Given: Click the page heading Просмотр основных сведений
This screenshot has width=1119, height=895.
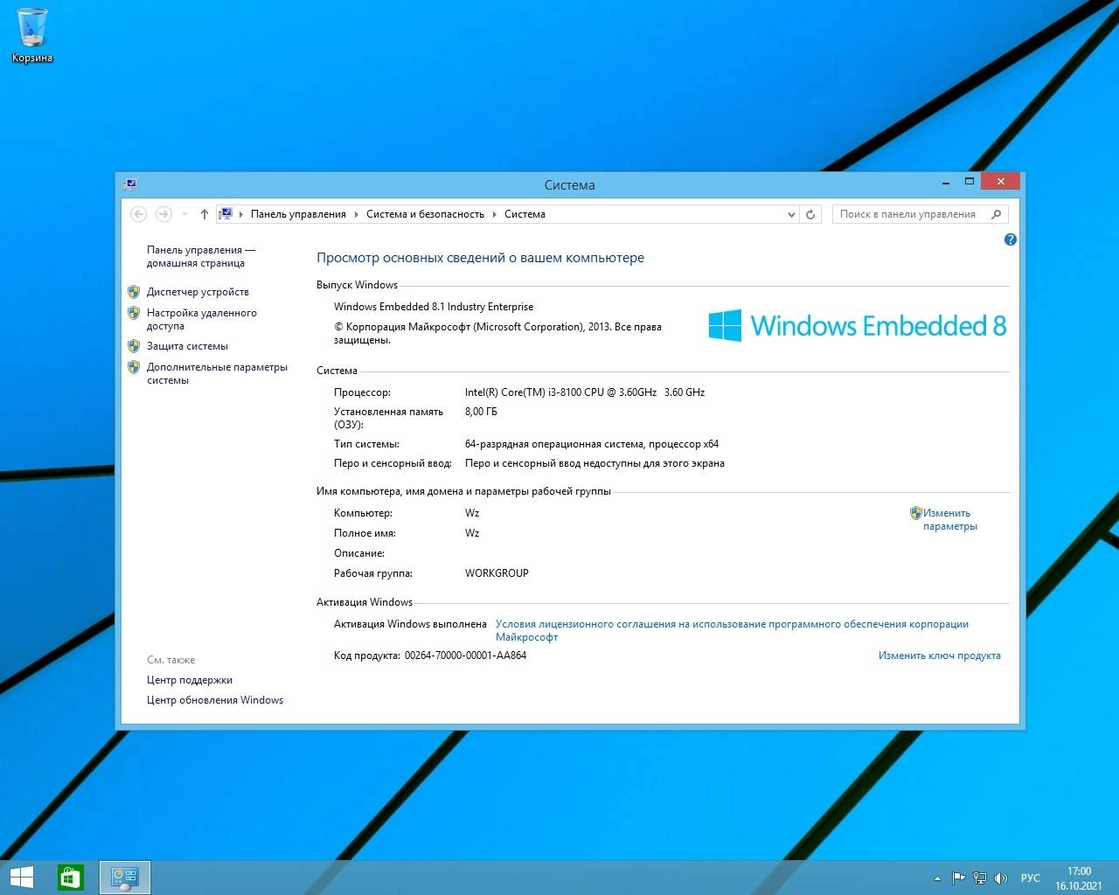Looking at the screenshot, I should 480,258.
